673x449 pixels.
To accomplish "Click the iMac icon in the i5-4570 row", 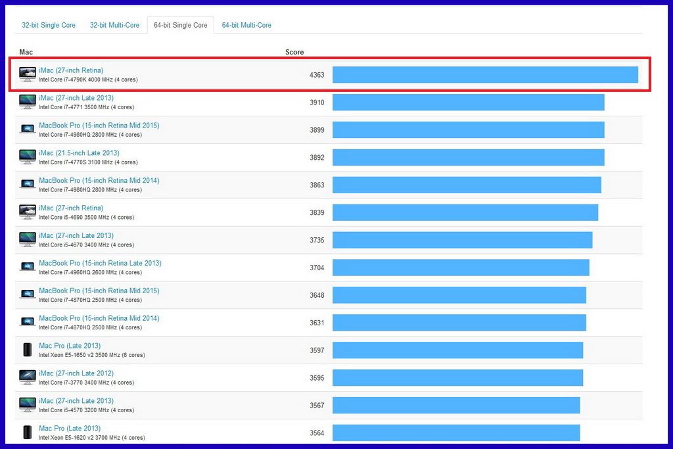I will click(x=28, y=405).
